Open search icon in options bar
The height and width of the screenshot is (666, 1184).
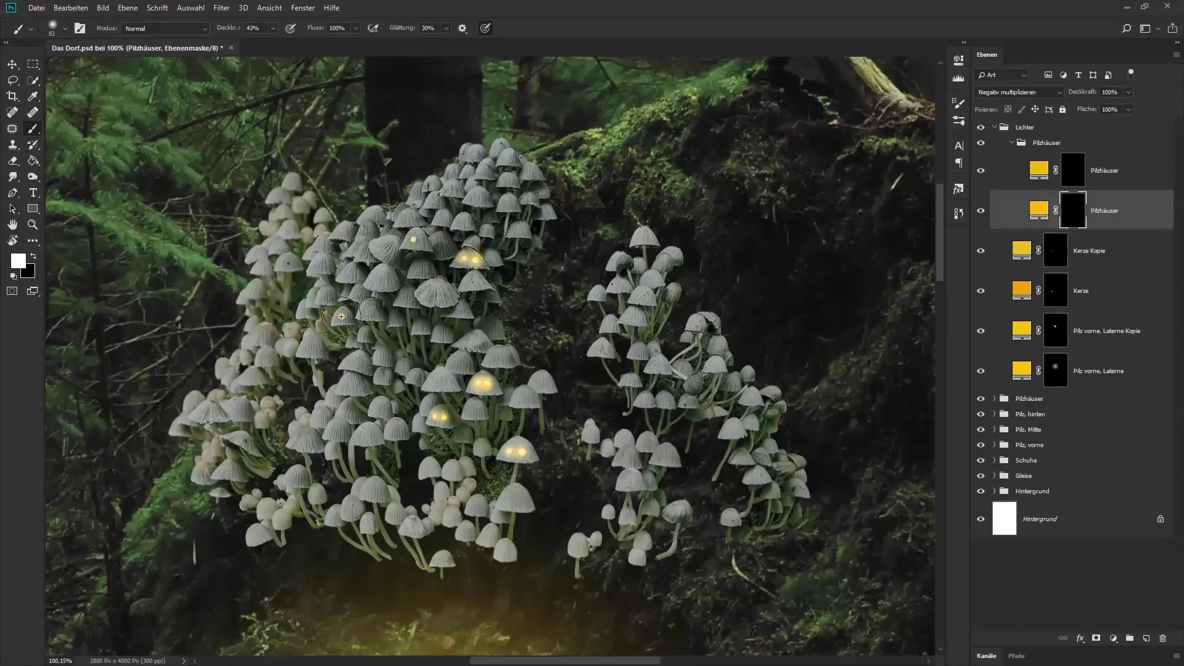[x=1126, y=28]
